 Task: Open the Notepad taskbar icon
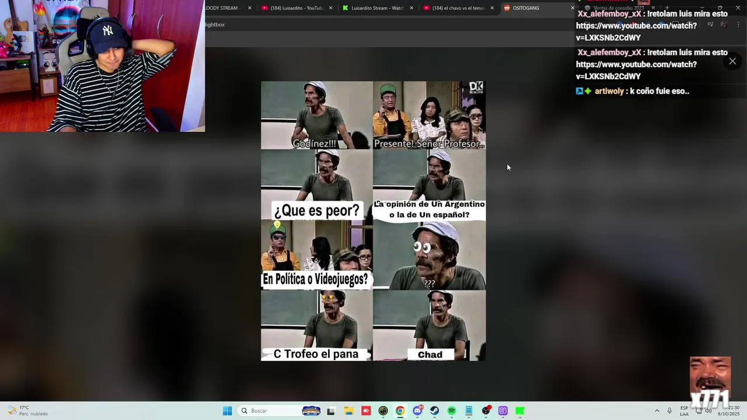point(469,411)
